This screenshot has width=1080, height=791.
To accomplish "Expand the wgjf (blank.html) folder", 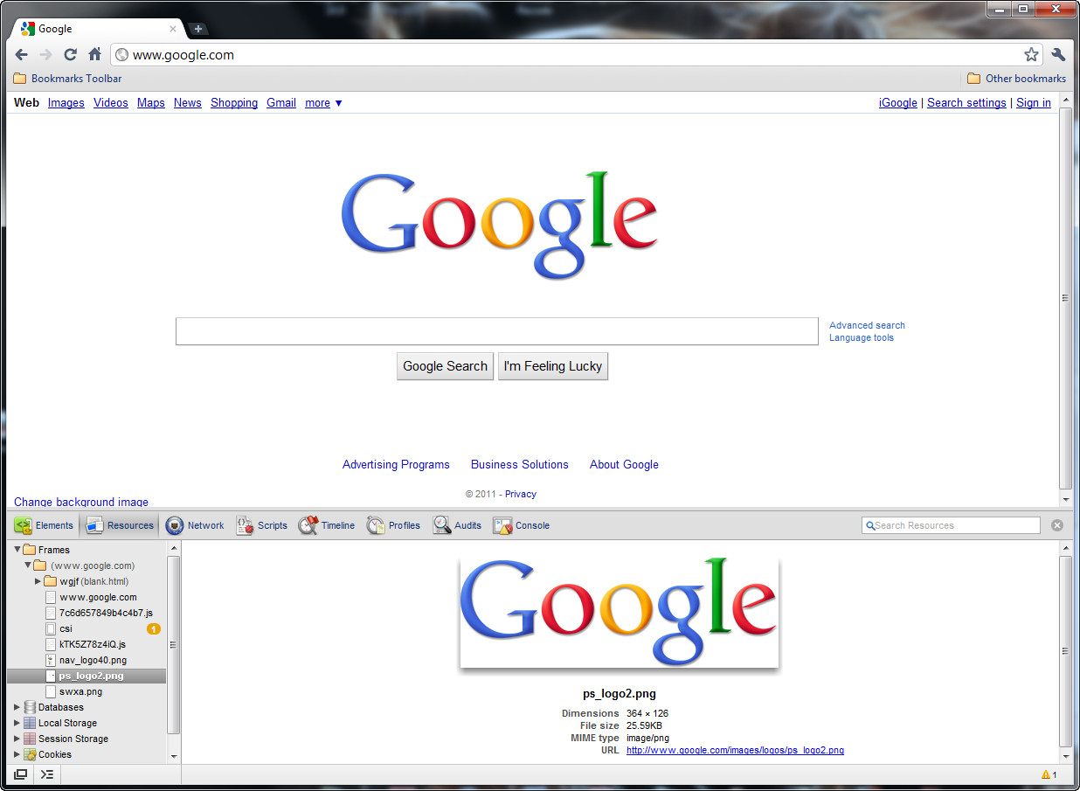I will [38, 581].
